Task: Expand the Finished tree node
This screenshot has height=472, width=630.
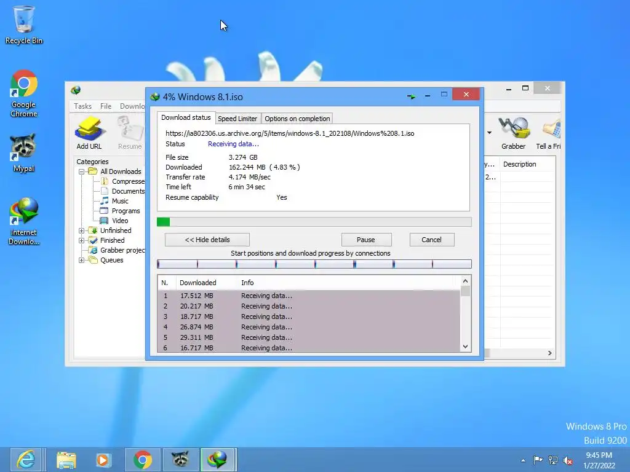Action: coord(82,241)
